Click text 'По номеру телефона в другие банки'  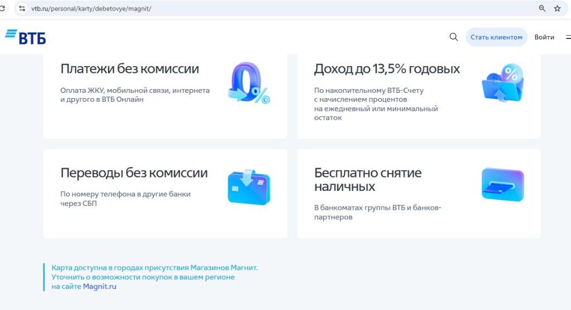[x=125, y=194]
